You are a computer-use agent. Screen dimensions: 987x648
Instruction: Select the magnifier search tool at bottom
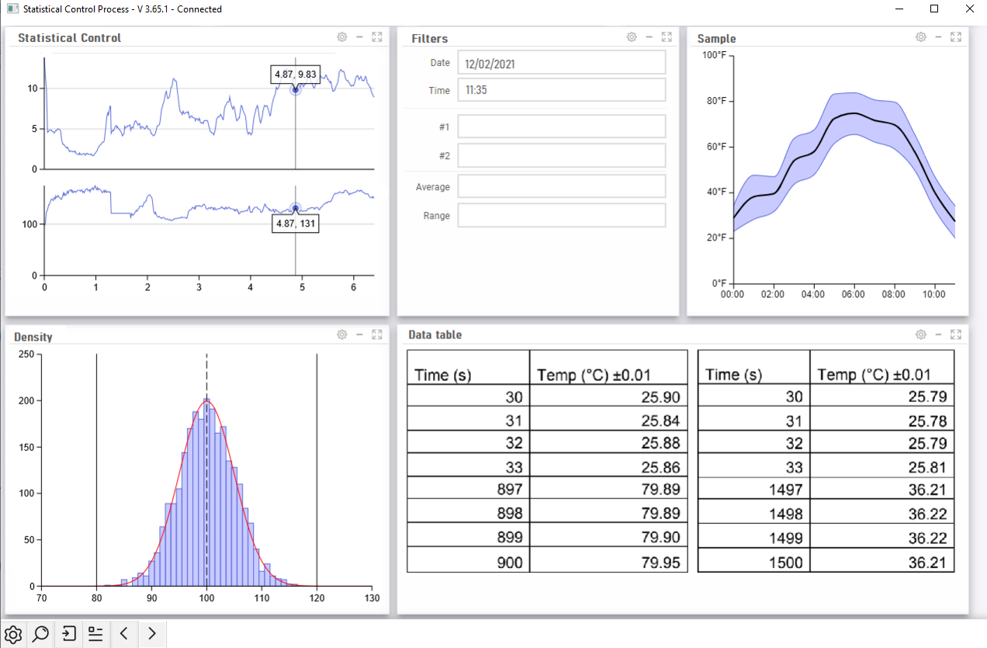tap(40, 634)
